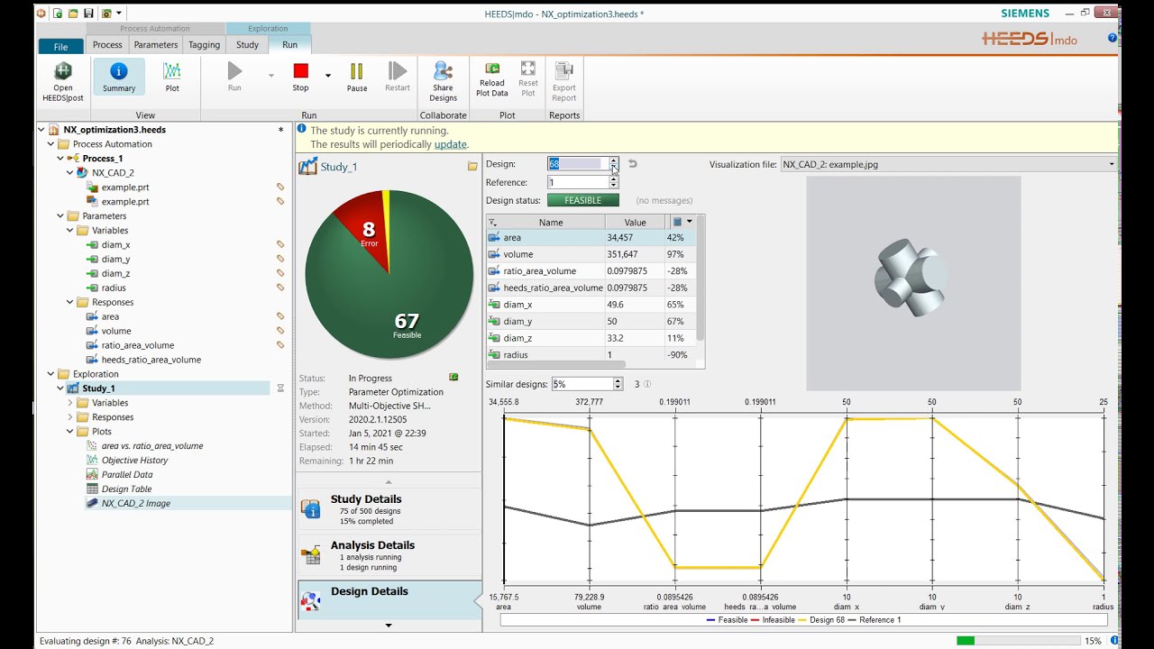The height and width of the screenshot is (649, 1154).
Task: Collapse the Responses node under Parameters
Action: (x=70, y=302)
